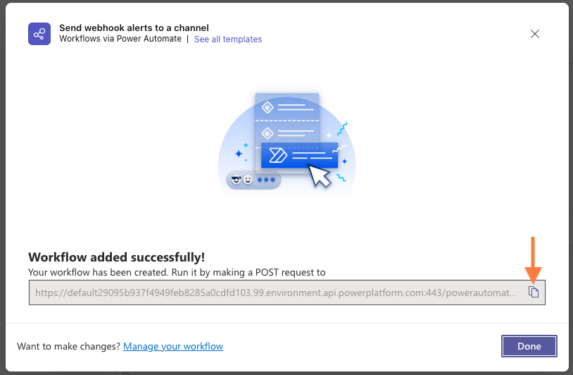Screen dimensions: 573x375
Task: Click the three blue dots in the bubble
Action: click(x=266, y=180)
